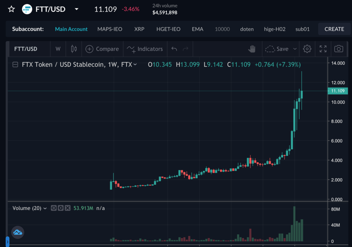This screenshot has height=247, width=352.
Task: Favorite FTT/USD with the star icon
Action: (x=11, y=9)
